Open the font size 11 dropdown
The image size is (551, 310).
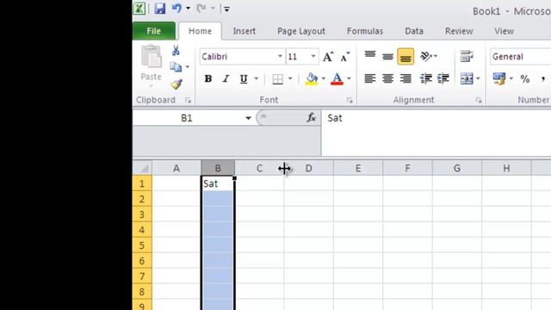tap(313, 56)
